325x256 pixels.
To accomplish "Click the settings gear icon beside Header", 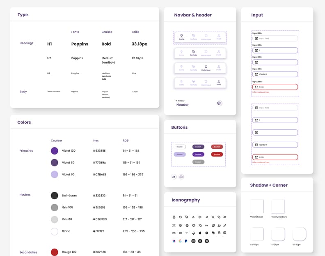I will (x=219, y=103).
